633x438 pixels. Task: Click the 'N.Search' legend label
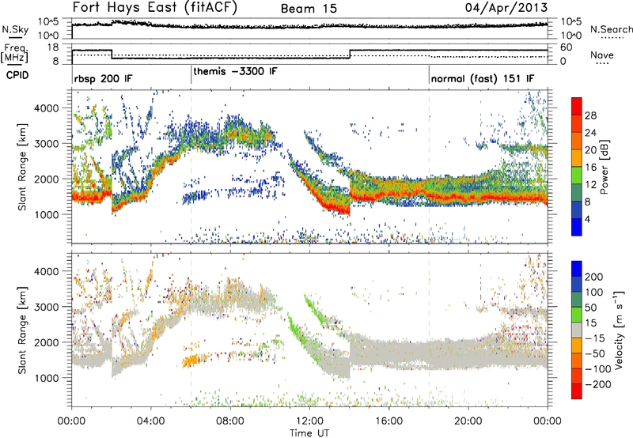(611, 29)
